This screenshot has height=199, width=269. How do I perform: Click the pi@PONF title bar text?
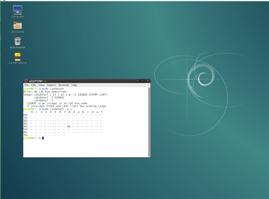coord(38,81)
